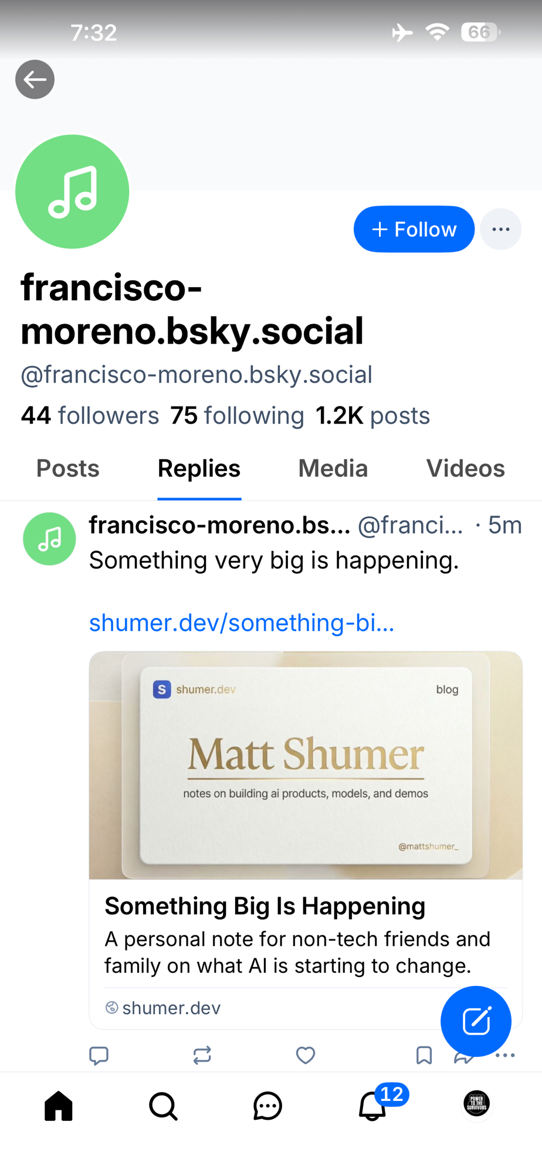
Task: Select the Replies tab
Action: (199, 469)
